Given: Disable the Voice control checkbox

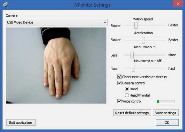Looking at the screenshot, I should coord(119,101).
